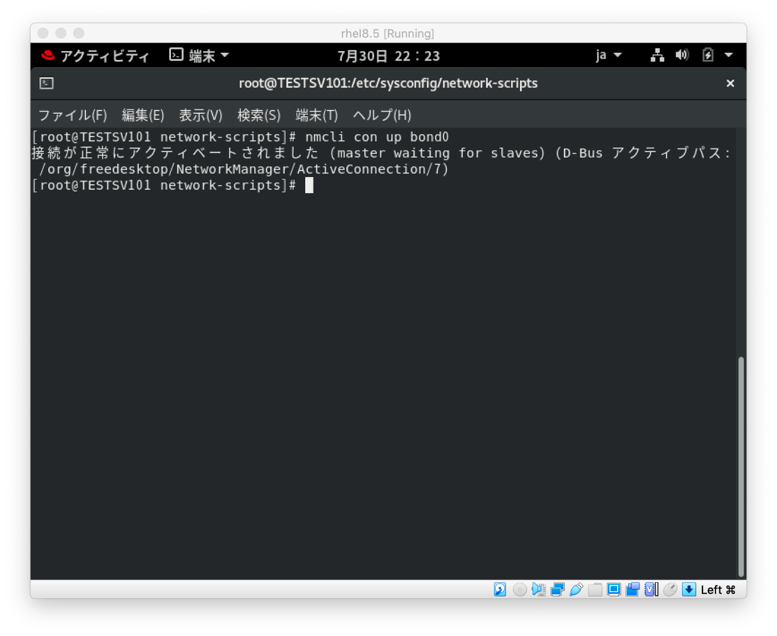Click the terminal scrollbar handle
This screenshot has width=777, height=636.
click(x=741, y=467)
